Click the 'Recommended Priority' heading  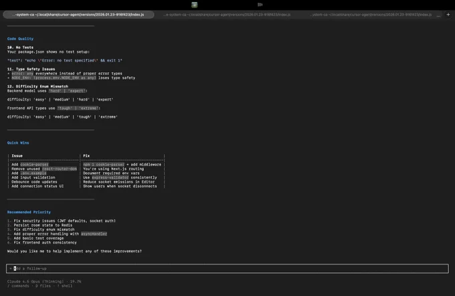pyautogui.click(x=29, y=212)
